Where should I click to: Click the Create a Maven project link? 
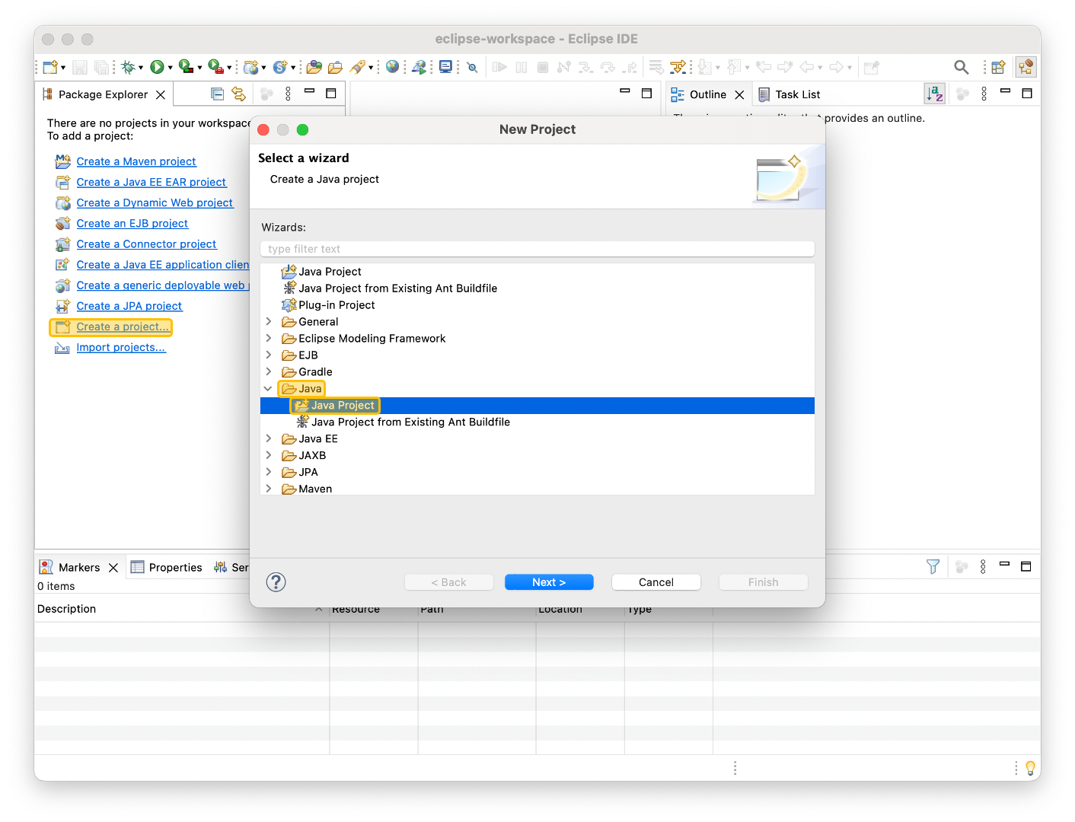pyautogui.click(x=136, y=161)
